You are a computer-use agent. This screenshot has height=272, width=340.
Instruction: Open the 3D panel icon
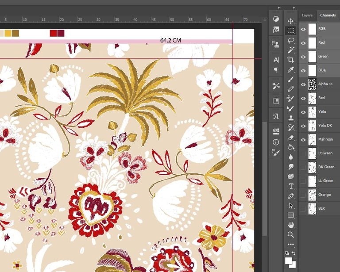pyautogui.click(x=276, y=131)
